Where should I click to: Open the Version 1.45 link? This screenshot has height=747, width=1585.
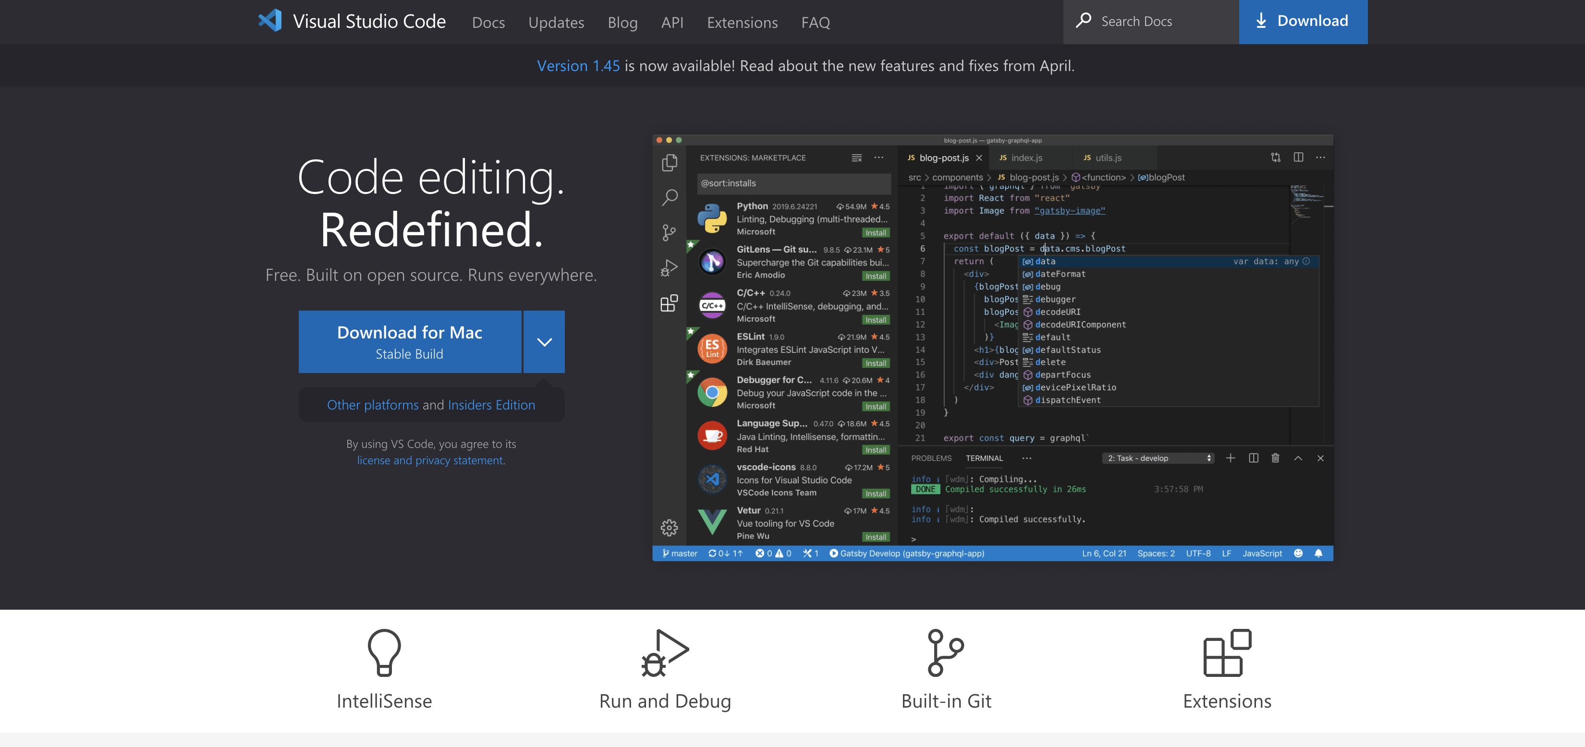point(578,66)
